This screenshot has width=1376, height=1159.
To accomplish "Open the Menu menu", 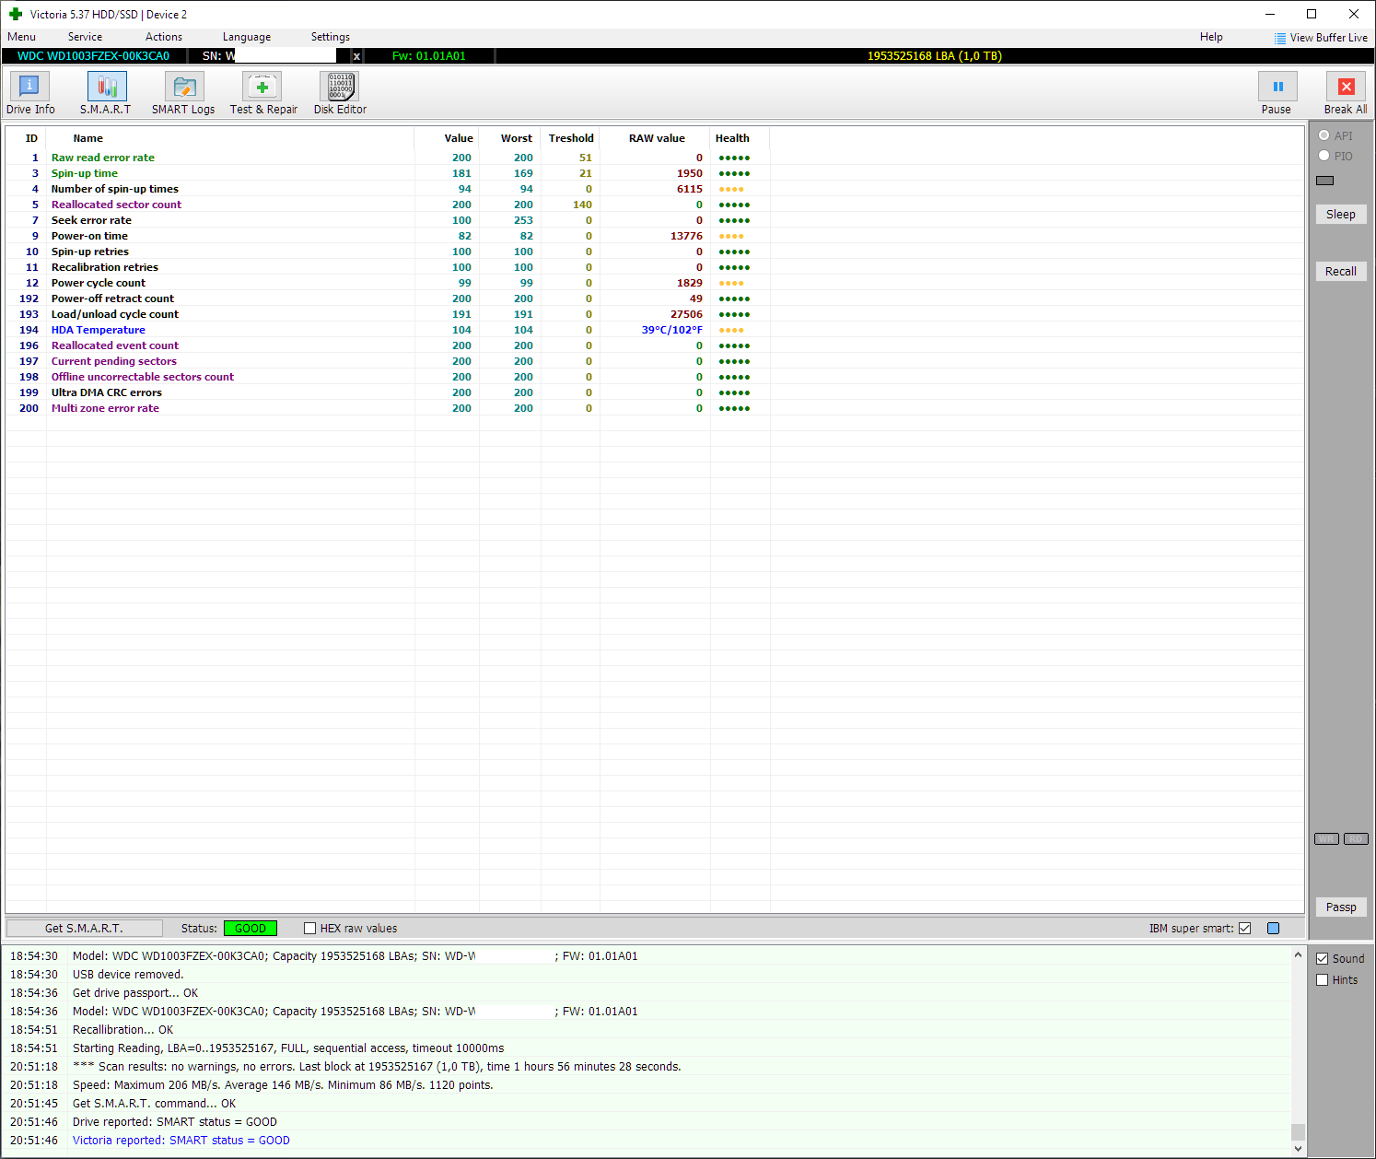I will tap(22, 37).
